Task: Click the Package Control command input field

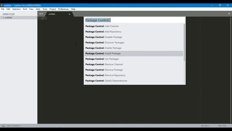Action: 134,20
